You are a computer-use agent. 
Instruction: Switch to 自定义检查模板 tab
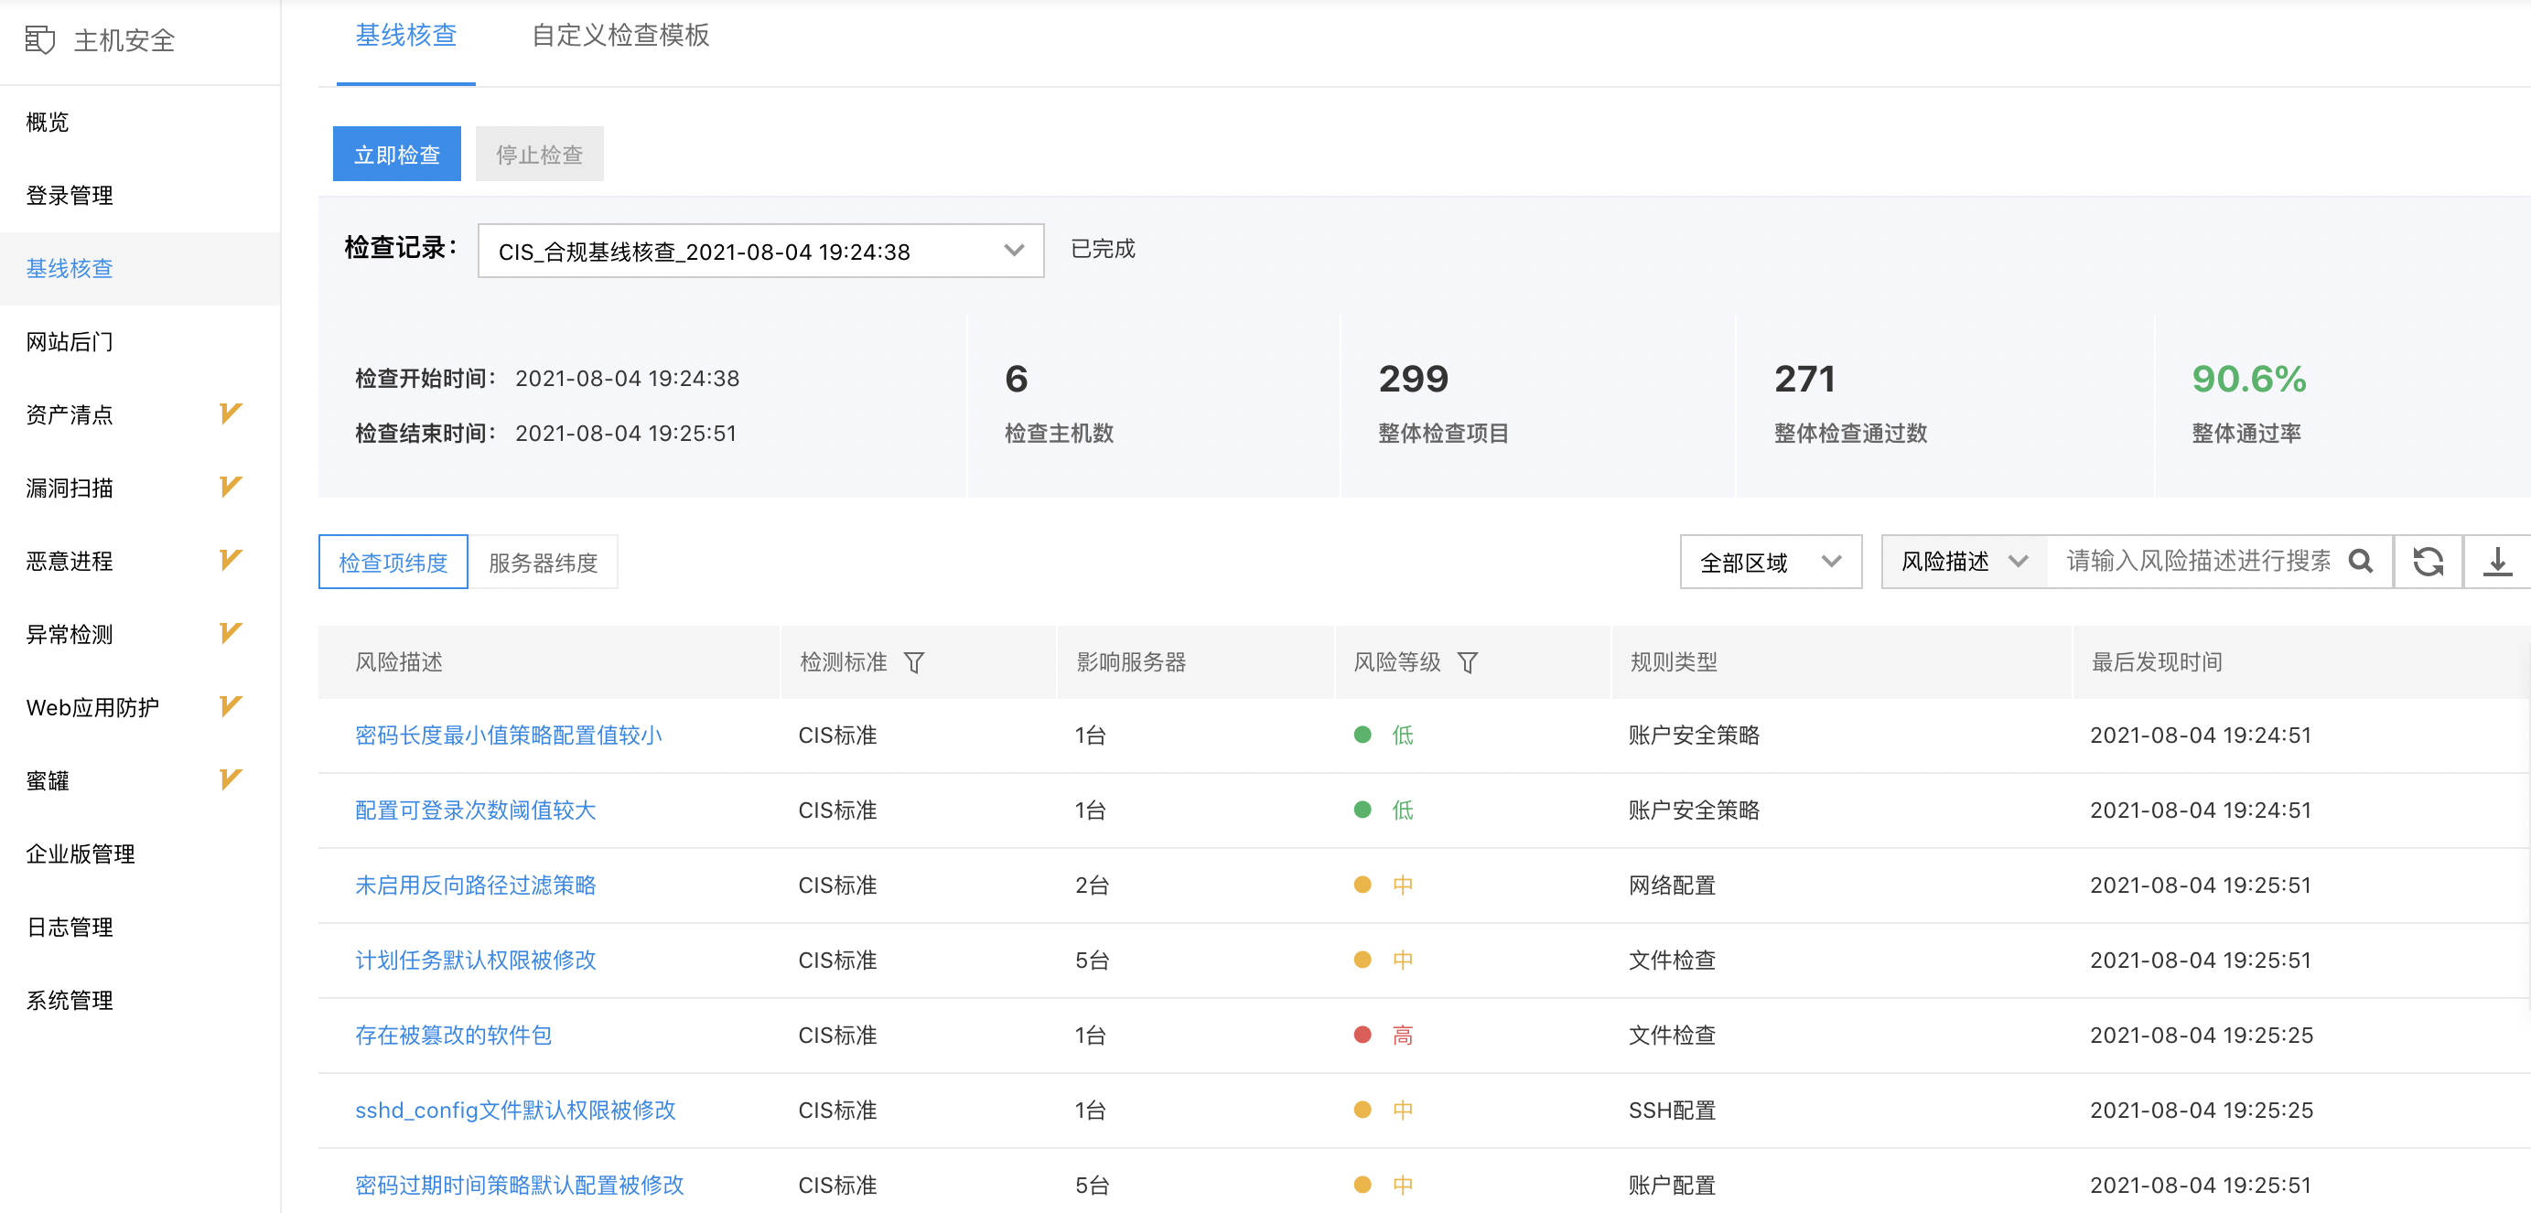(620, 37)
